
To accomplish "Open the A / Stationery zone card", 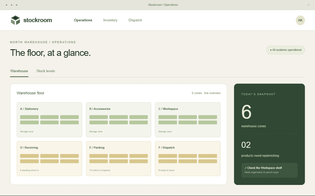I will [x=49, y=120].
